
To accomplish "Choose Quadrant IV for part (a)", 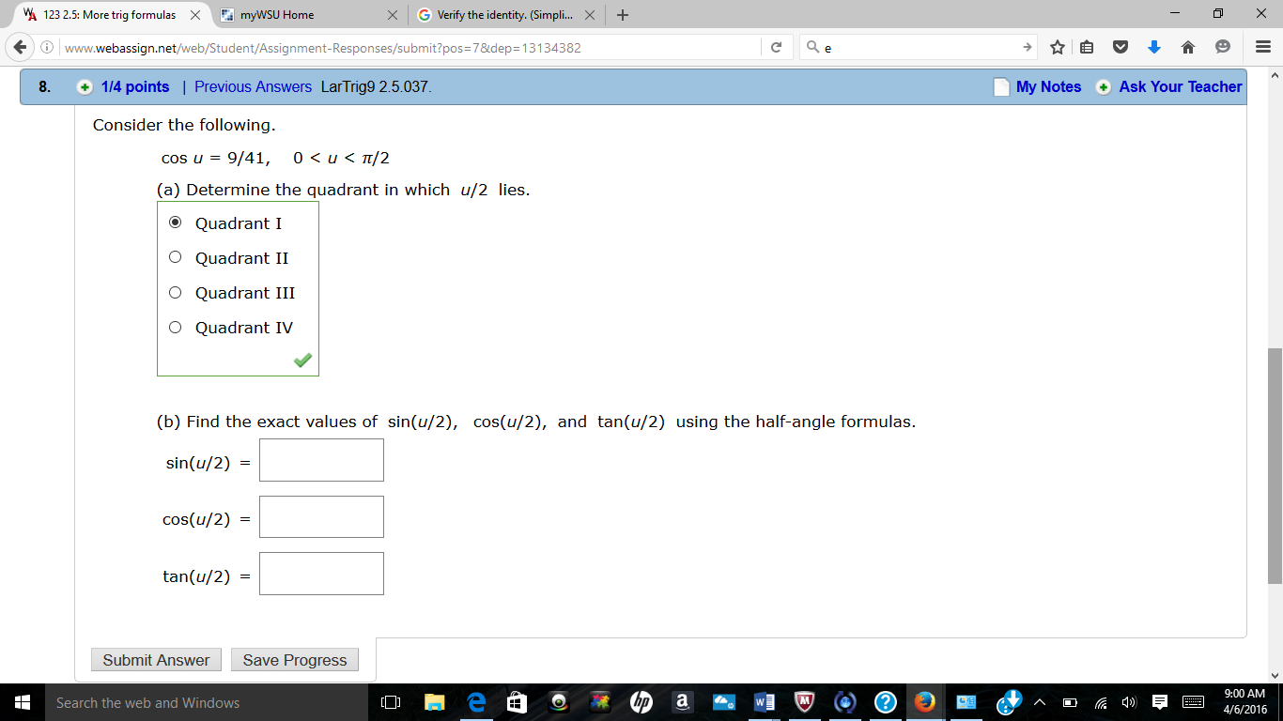I will (x=175, y=327).
